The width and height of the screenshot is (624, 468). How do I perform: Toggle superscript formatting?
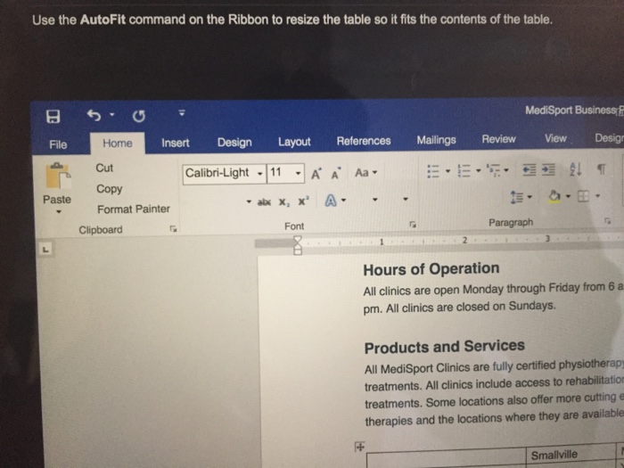[x=303, y=201]
